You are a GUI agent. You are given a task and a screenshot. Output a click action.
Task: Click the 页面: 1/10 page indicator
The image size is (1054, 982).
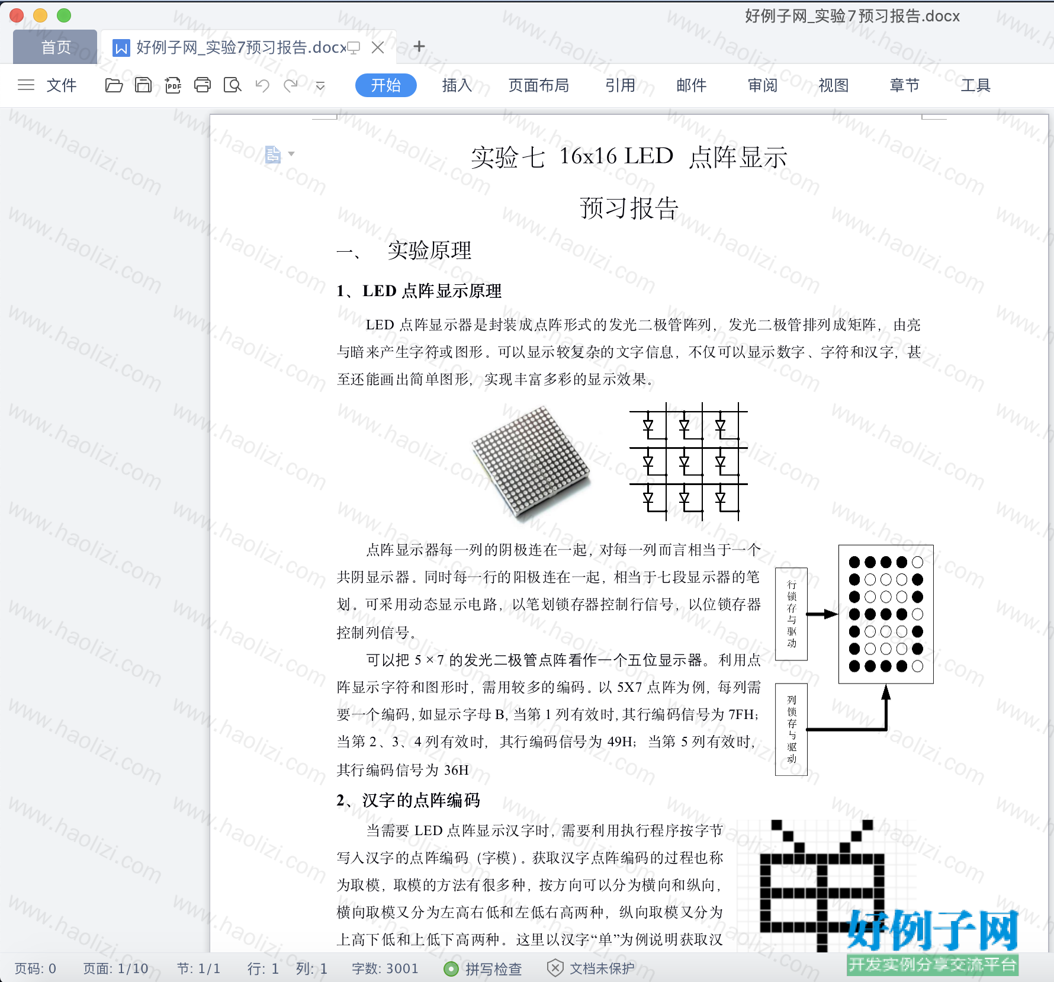[x=115, y=968]
